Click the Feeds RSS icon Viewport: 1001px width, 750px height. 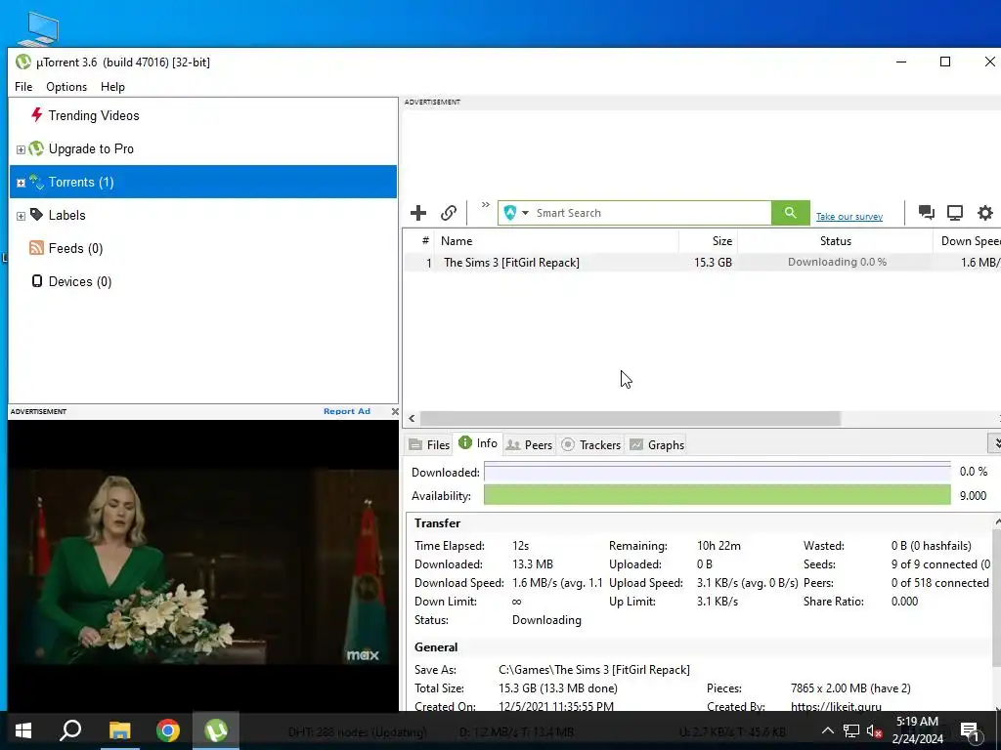point(36,248)
